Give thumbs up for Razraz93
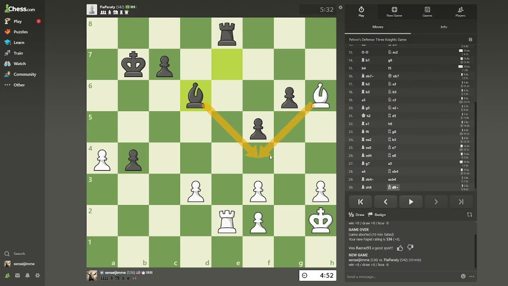Viewport: 508px width, 286px height. [400, 248]
